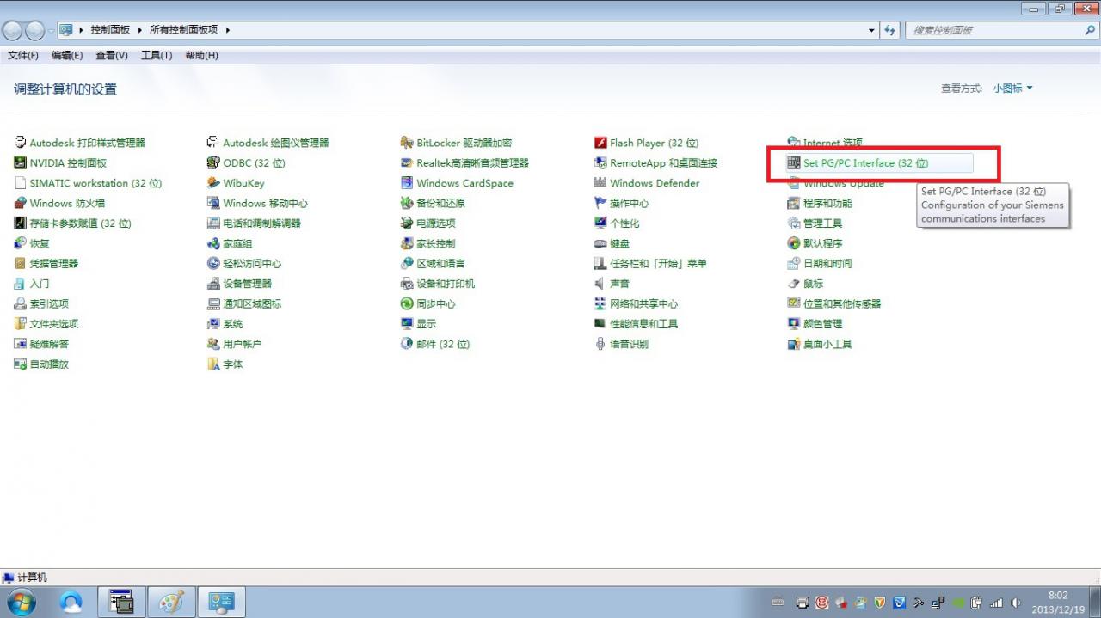Image resolution: width=1101 pixels, height=618 pixels.
Task: Open the Windows CardSpace icon
Action: point(408,183)
